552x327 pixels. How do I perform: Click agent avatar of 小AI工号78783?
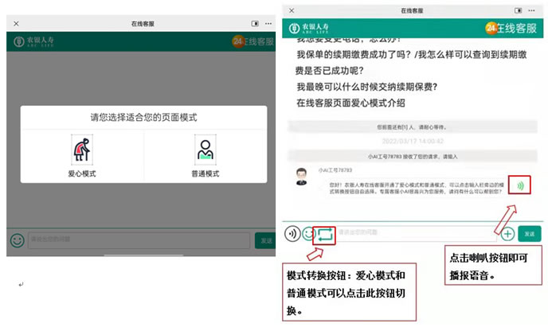[x=302, y=177]
